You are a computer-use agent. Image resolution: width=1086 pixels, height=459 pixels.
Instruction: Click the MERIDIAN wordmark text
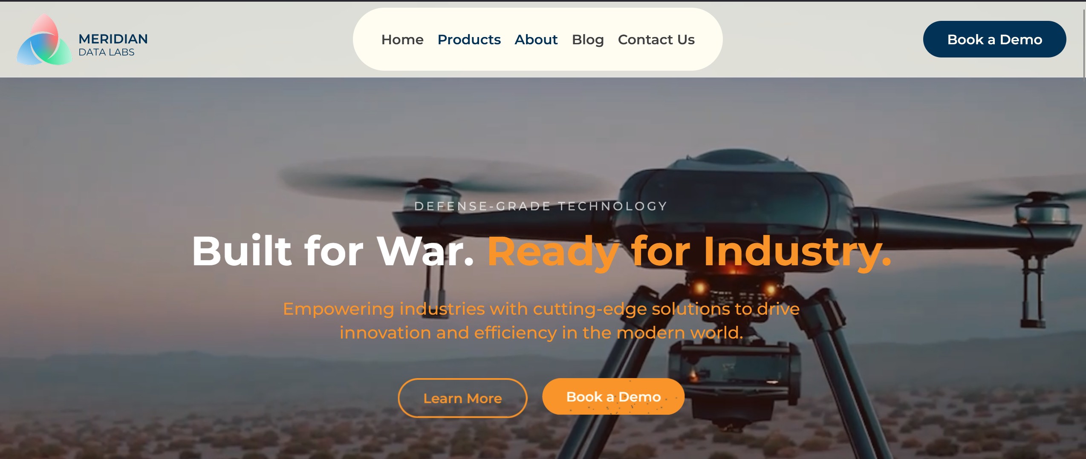[113, 39]
